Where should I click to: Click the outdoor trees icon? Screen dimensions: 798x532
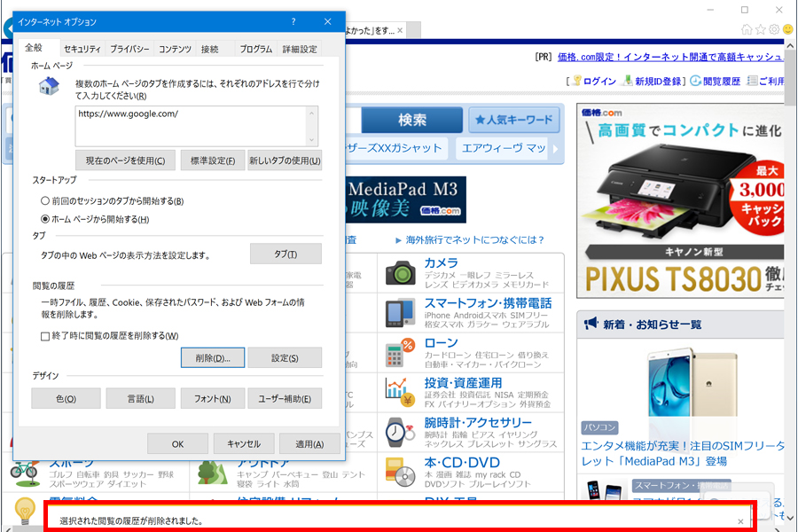point(212,472)
